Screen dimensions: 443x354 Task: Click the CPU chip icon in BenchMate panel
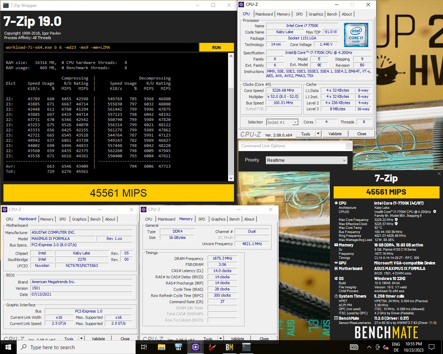pyautogui.click(x=336, y=203)
